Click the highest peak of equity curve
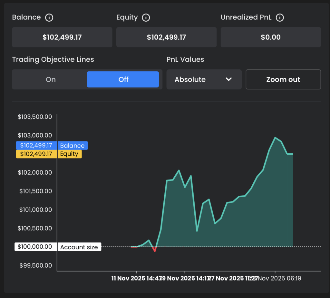The height and width of the screenshot is (298, 330). (x=275, y=138)
